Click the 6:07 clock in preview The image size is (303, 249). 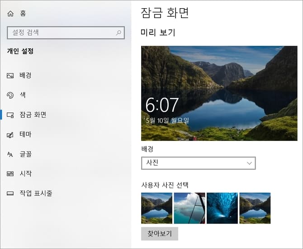(x=162, y=105)
